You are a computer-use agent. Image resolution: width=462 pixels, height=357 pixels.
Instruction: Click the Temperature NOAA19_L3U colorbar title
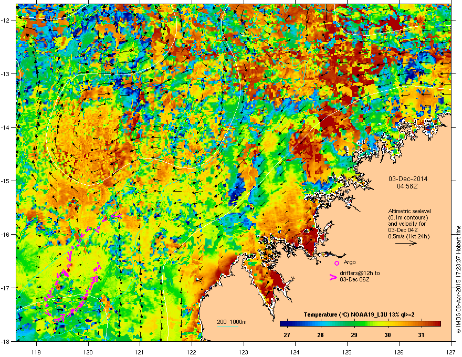(359, 314)
